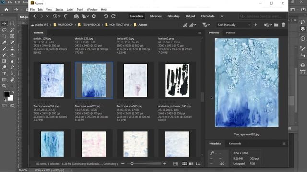Open Bridge's File menu
Viewport: 307px width, 172px height.
(32, 10)
